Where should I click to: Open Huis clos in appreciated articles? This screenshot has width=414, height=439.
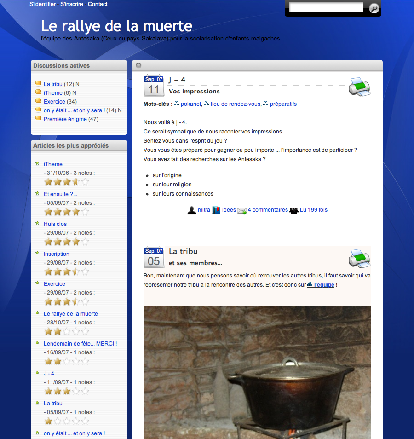tap(55, 224)
